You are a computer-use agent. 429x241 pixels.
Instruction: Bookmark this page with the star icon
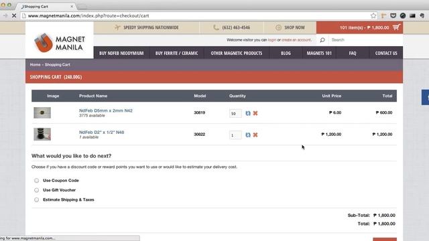(373, 16)
